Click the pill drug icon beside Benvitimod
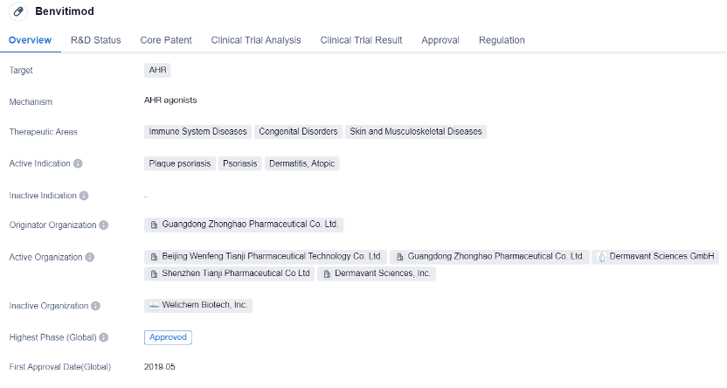The image size is (727, 388). pos(17,12)
